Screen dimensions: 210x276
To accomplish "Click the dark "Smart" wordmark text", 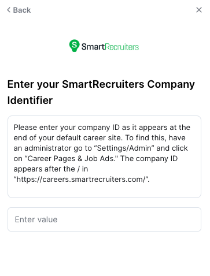I will coord(93,47).
